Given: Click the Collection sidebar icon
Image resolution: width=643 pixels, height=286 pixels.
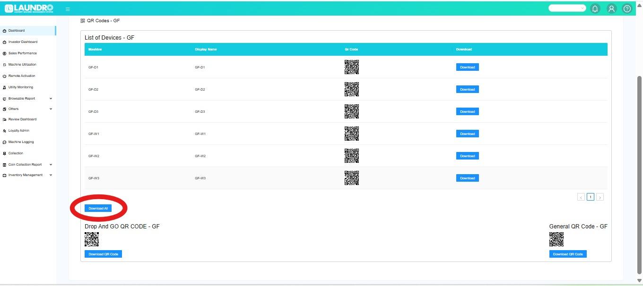Looking at the screenshot, I should [4, 153].
